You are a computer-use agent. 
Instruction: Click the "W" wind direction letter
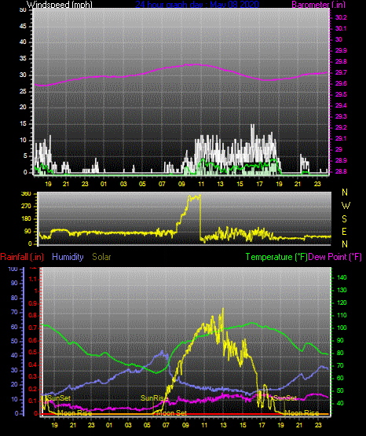point(346,206)
